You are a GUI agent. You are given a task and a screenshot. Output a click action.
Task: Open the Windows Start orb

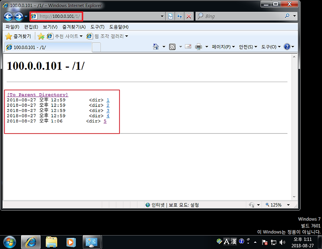[10, 242]
